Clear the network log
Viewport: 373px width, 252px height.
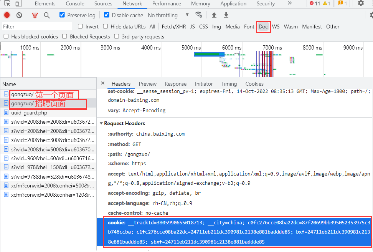19,15
